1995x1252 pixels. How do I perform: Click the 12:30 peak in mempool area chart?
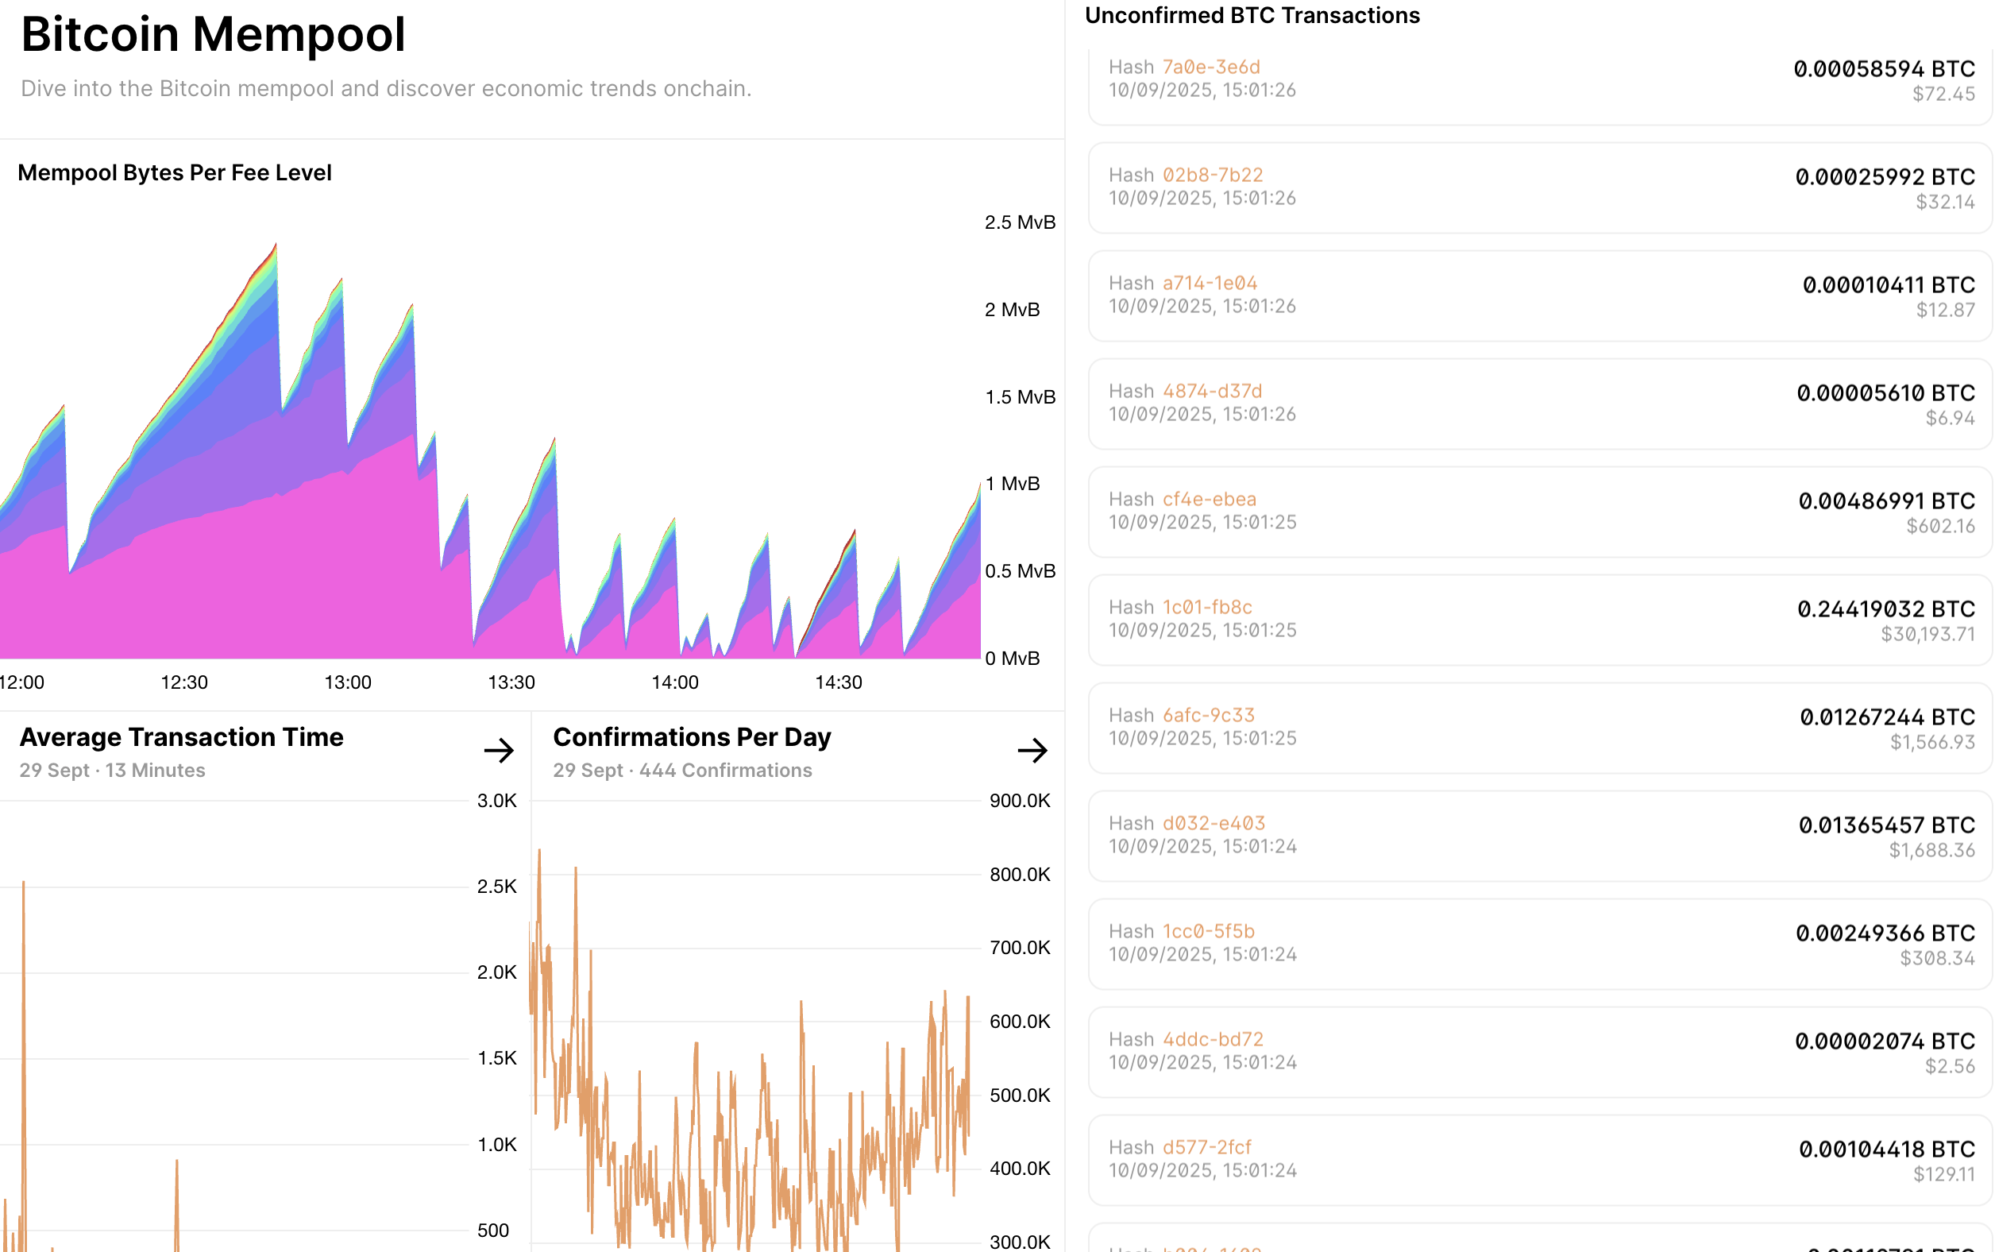click(276, 244)
